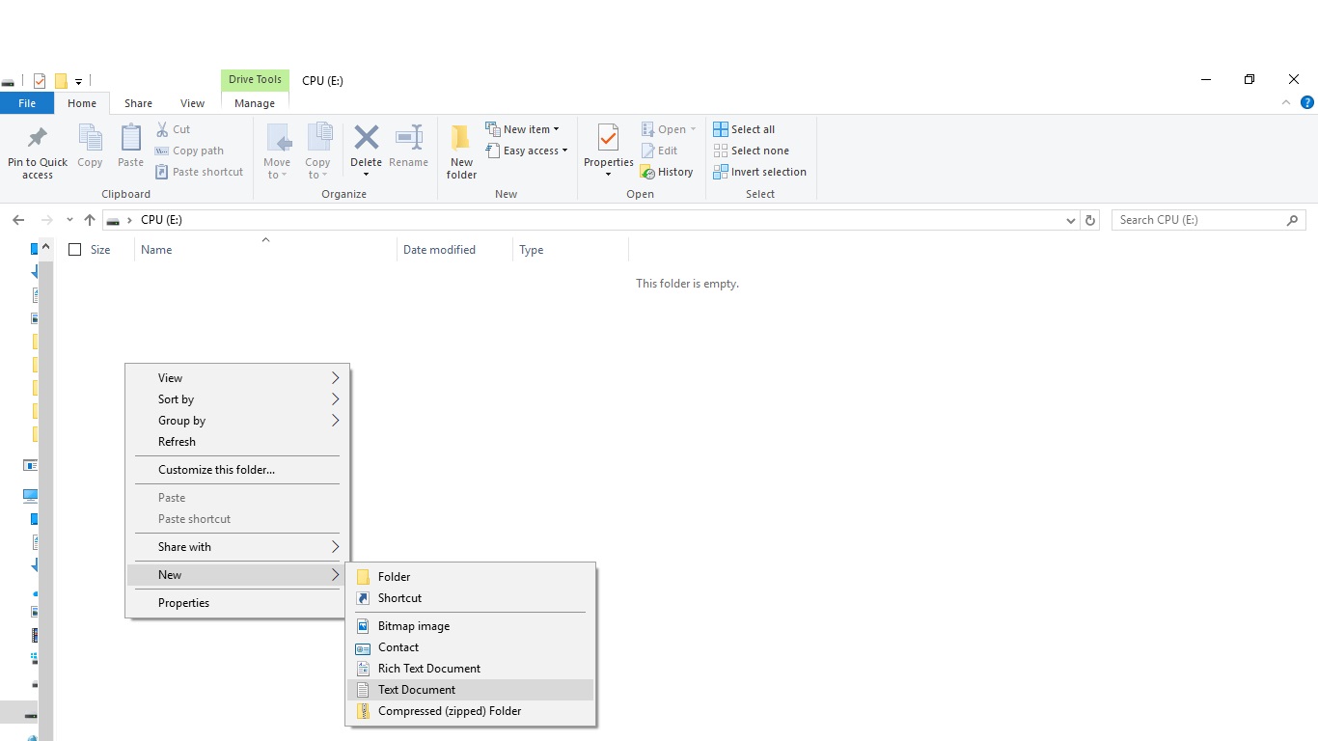Tick the select-all items checkbox in the column header
1318x741 pixels.
click(74, 250)
